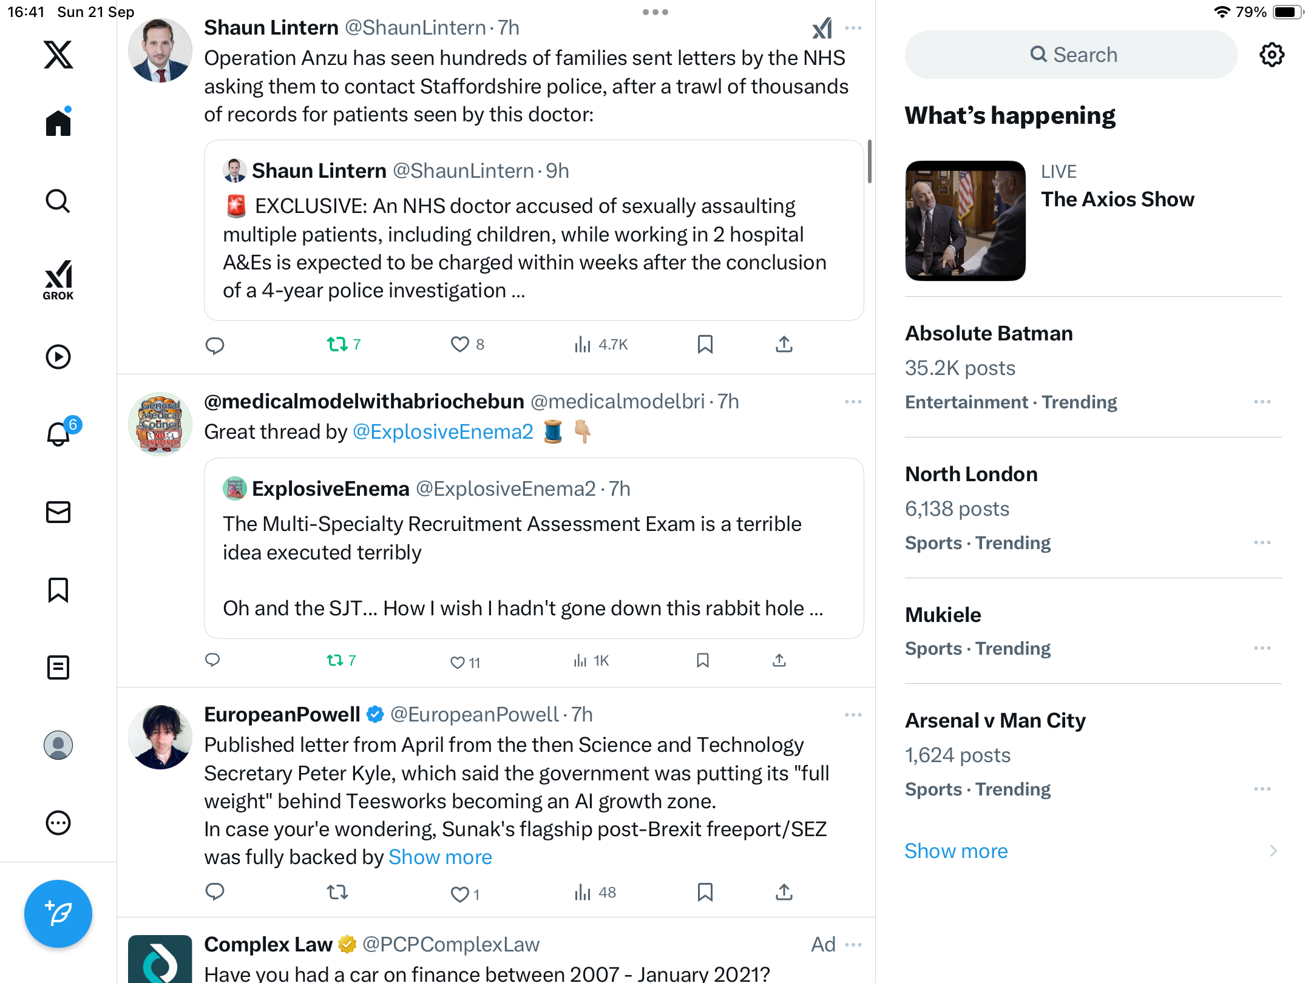
Task: Open The Axios Show live thumbnail
Action: 965,221
